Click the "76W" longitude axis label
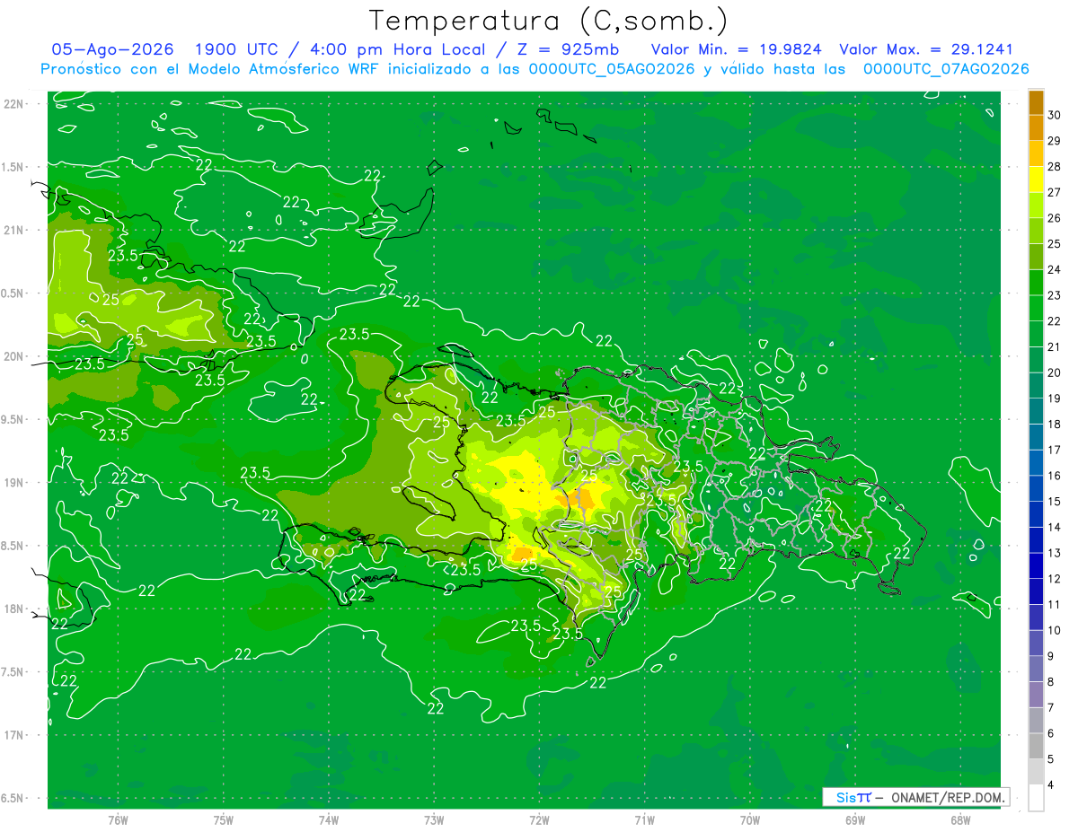This screenshot has height=832, width=1078. tap(118, 820)
